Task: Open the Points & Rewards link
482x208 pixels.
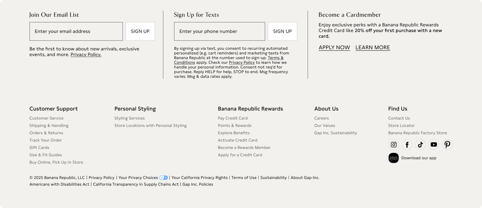Action: [235, 126]
